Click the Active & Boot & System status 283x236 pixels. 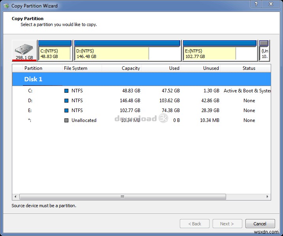[247, 91]
